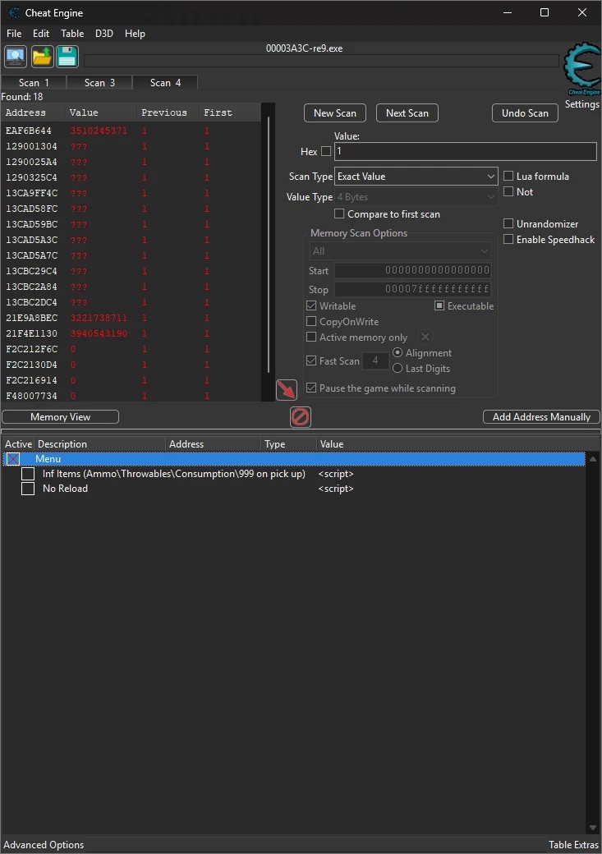Viewport: 602px width, 854px height.
Task: Switch to Scan 3 tab
Action: [99, 83]
